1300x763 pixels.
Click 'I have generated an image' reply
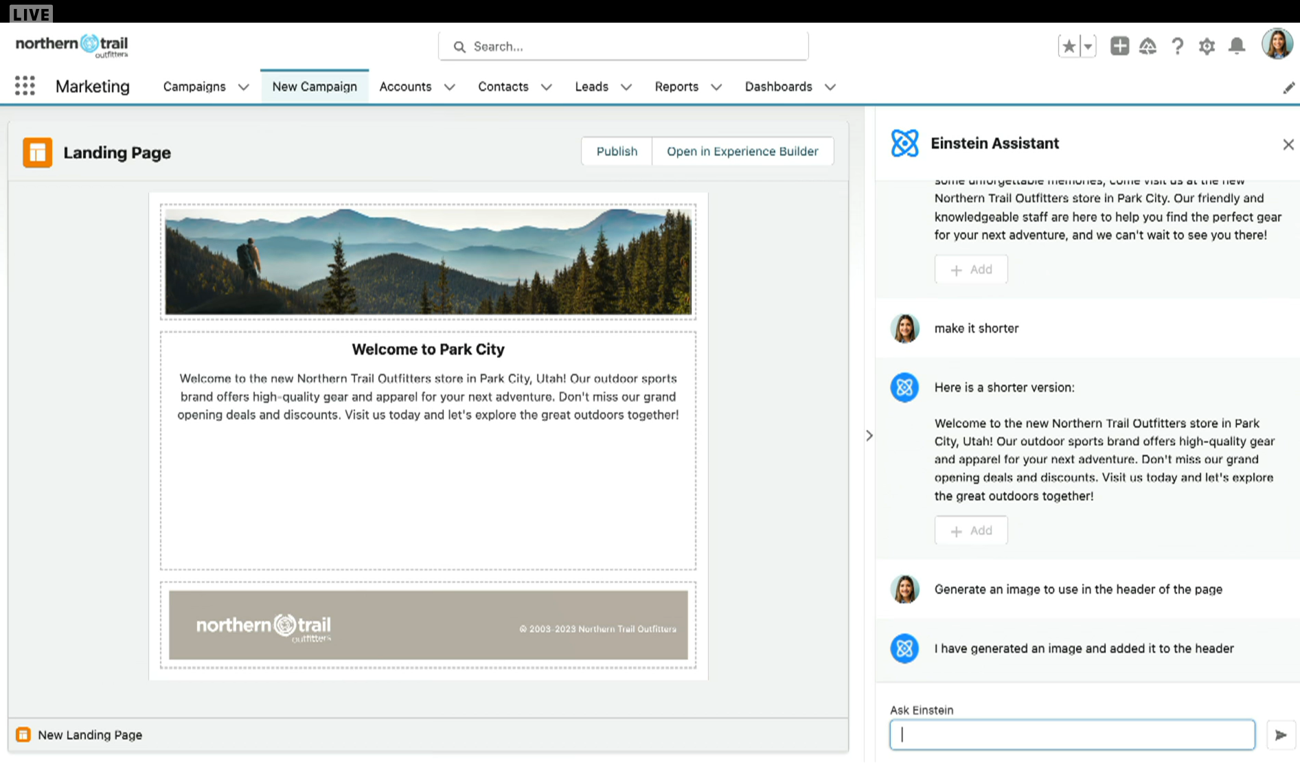[x=1084, y=648]
